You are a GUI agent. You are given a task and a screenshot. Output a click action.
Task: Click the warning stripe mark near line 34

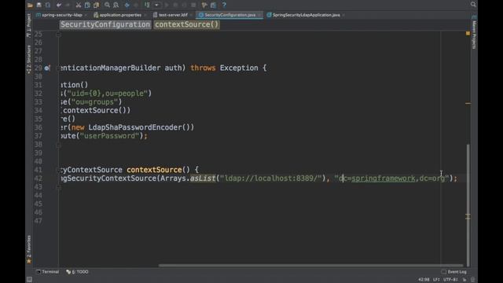coord(468,103)
